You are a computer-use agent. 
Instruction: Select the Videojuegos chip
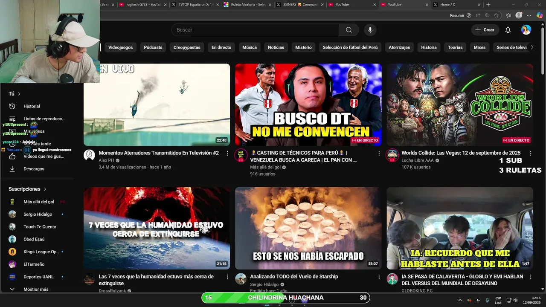[120, 47]
